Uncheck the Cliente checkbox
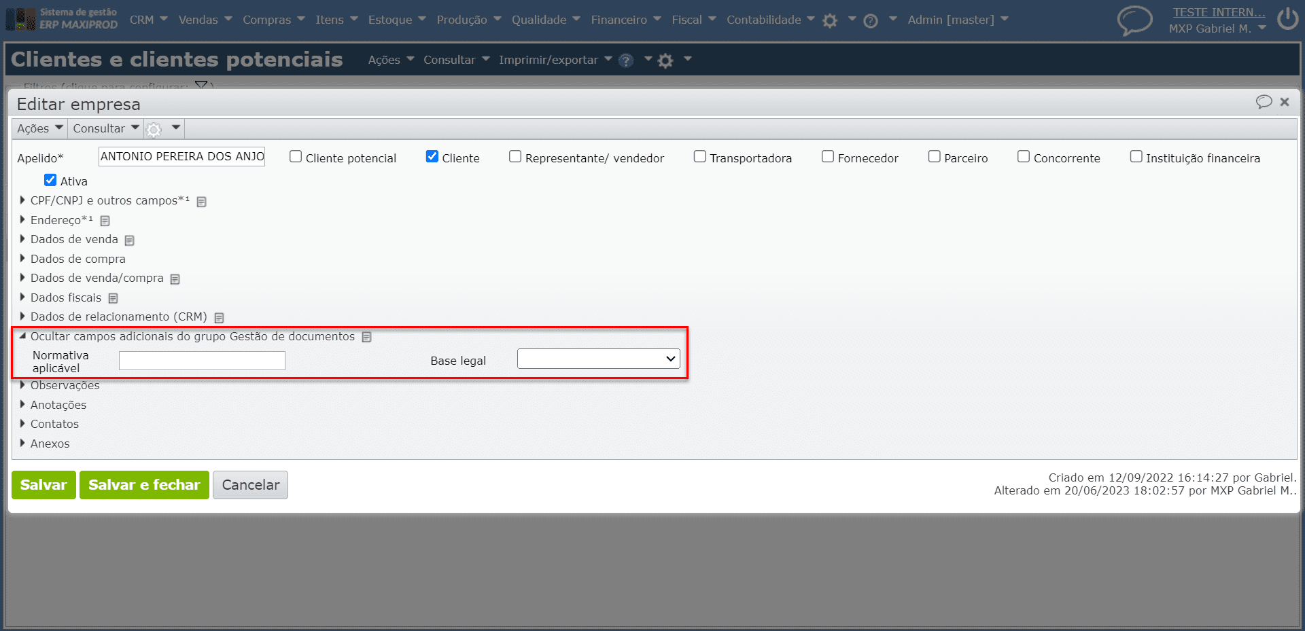 [x=432, y=157]
